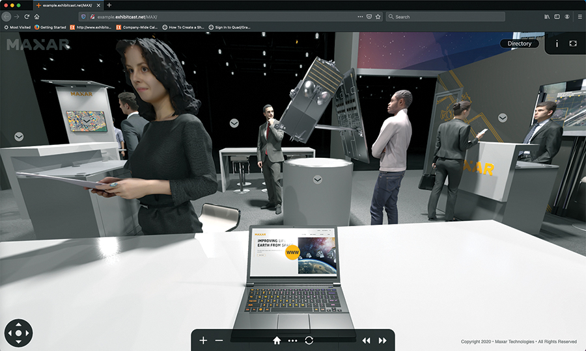Screen dimensions: 586x351
Task: Open the Company-Wide Cal... bookmark
Action: tap(137, 27)
